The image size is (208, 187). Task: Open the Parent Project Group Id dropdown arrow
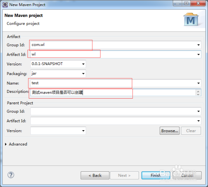click(198, 111)
